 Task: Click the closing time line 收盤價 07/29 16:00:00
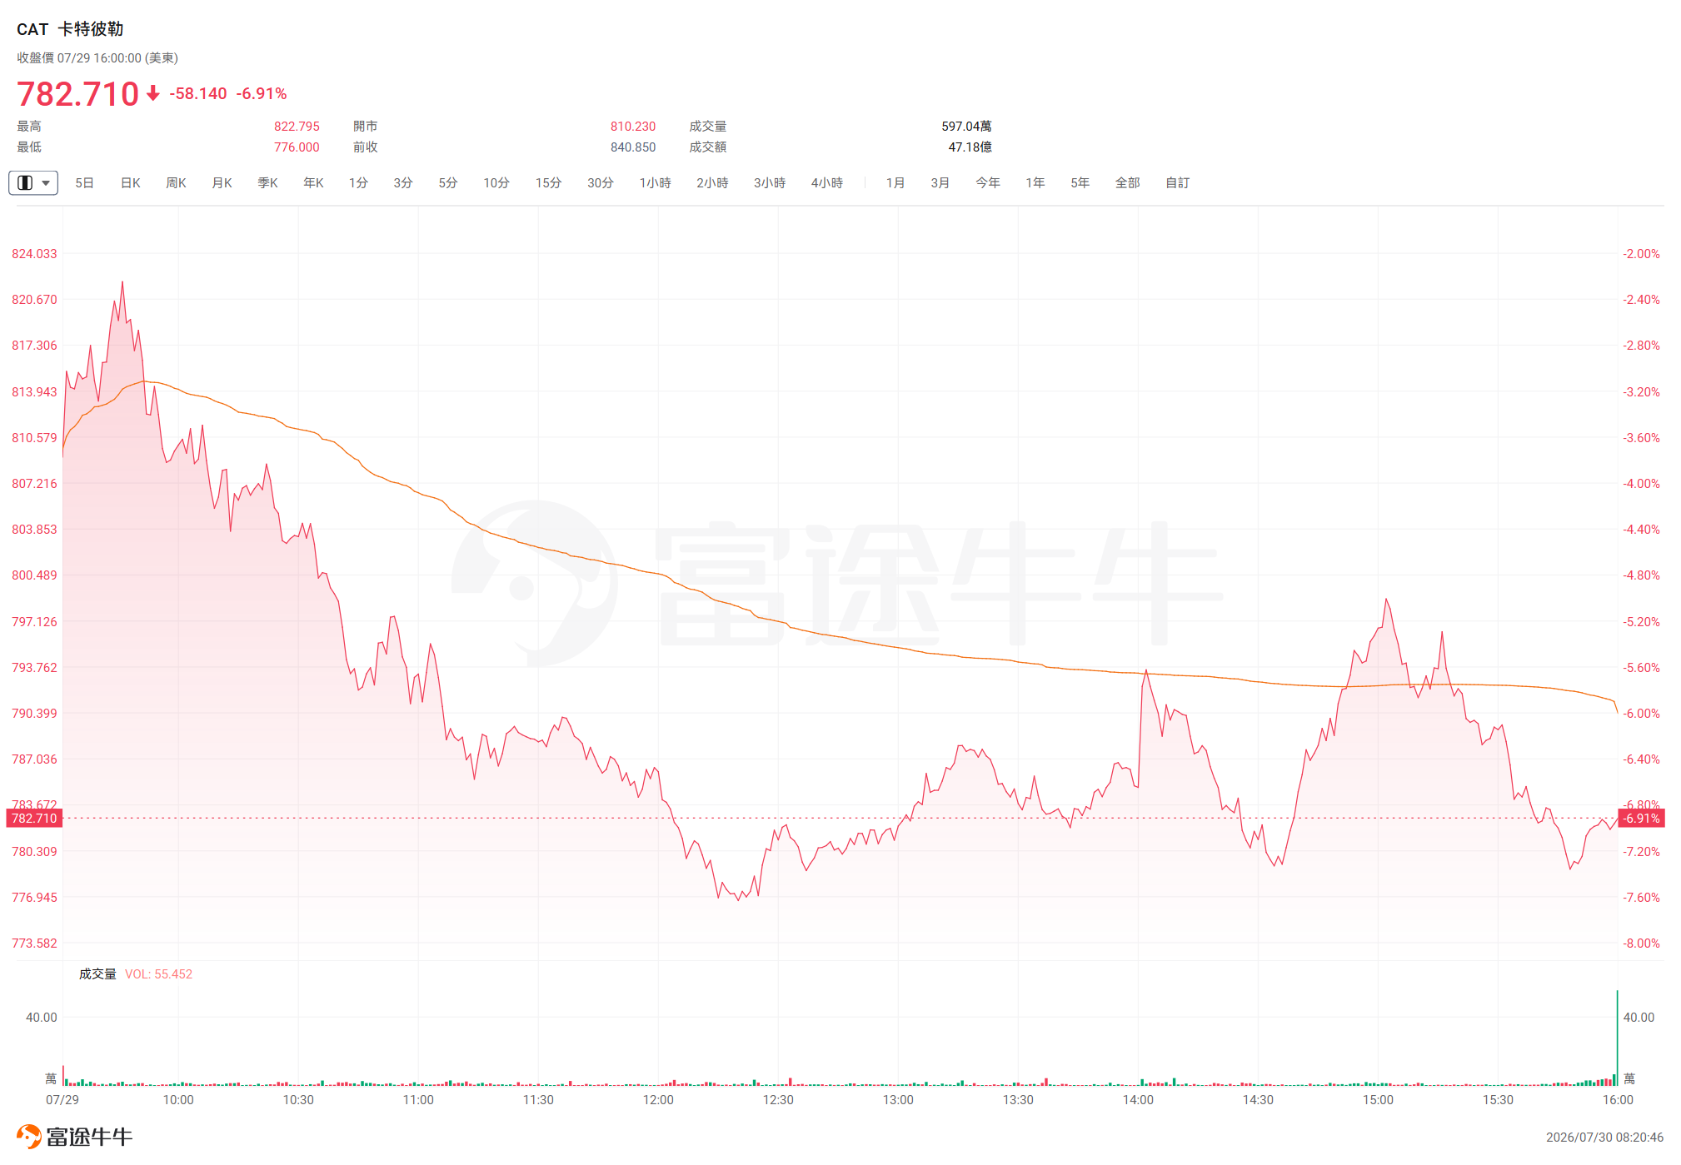pos(97,57)
